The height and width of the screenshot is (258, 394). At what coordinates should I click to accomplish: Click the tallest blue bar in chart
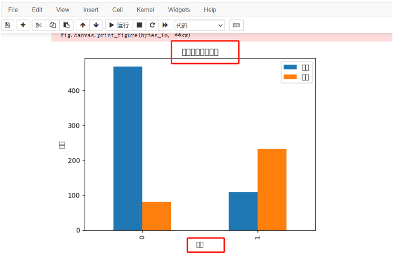128,148
